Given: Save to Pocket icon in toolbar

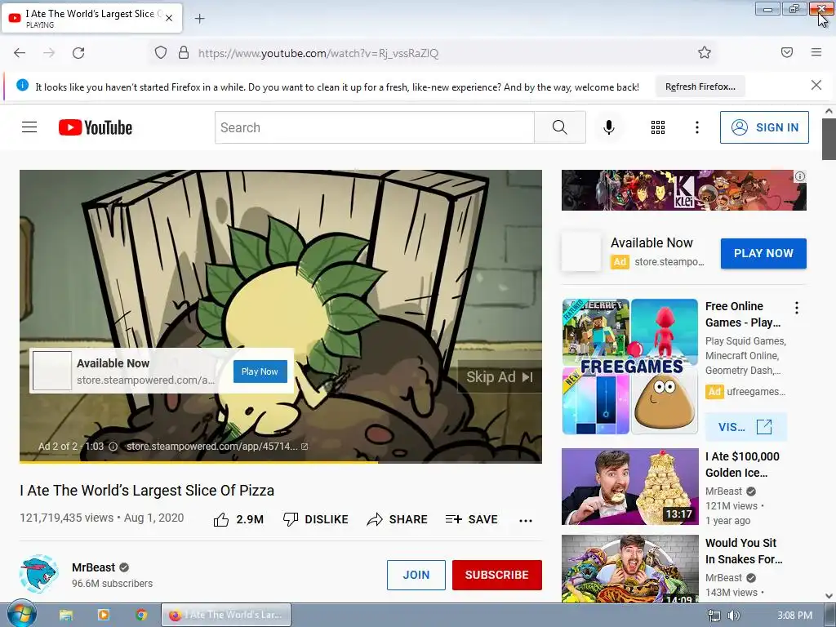Looking at the screenshot, I should (787, 52).
